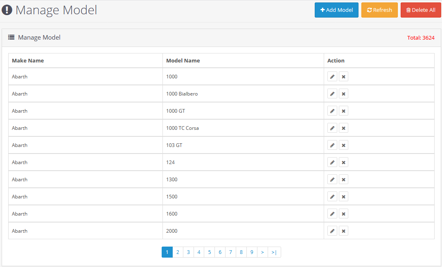Click the edit pencil for Abarth 1000

(x=332, y=77)
